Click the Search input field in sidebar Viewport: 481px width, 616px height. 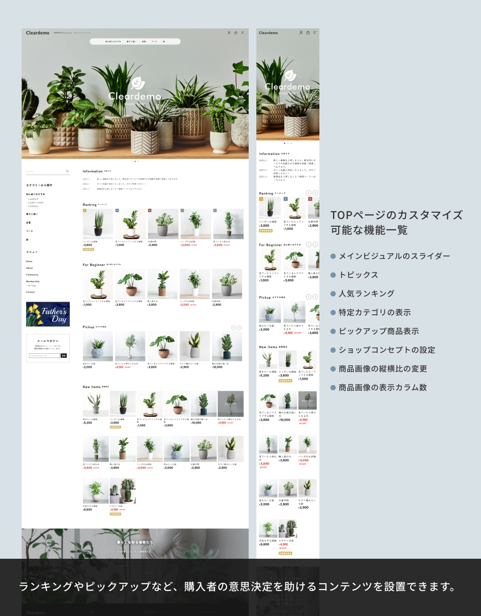(44, 171)
